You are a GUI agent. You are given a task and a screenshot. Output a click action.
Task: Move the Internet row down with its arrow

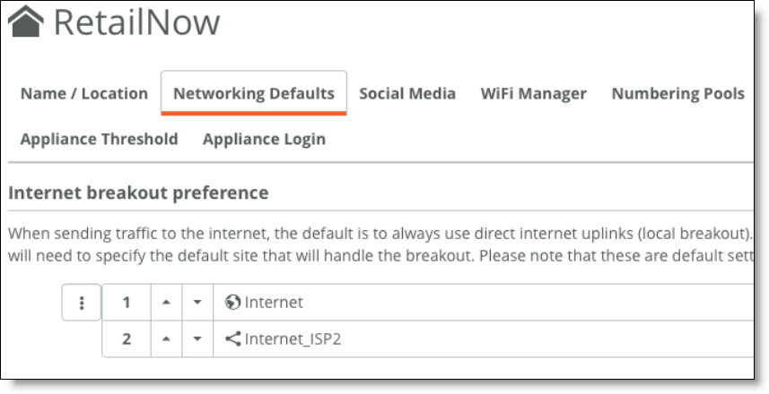pyautogui.click(x=197, y=303)
